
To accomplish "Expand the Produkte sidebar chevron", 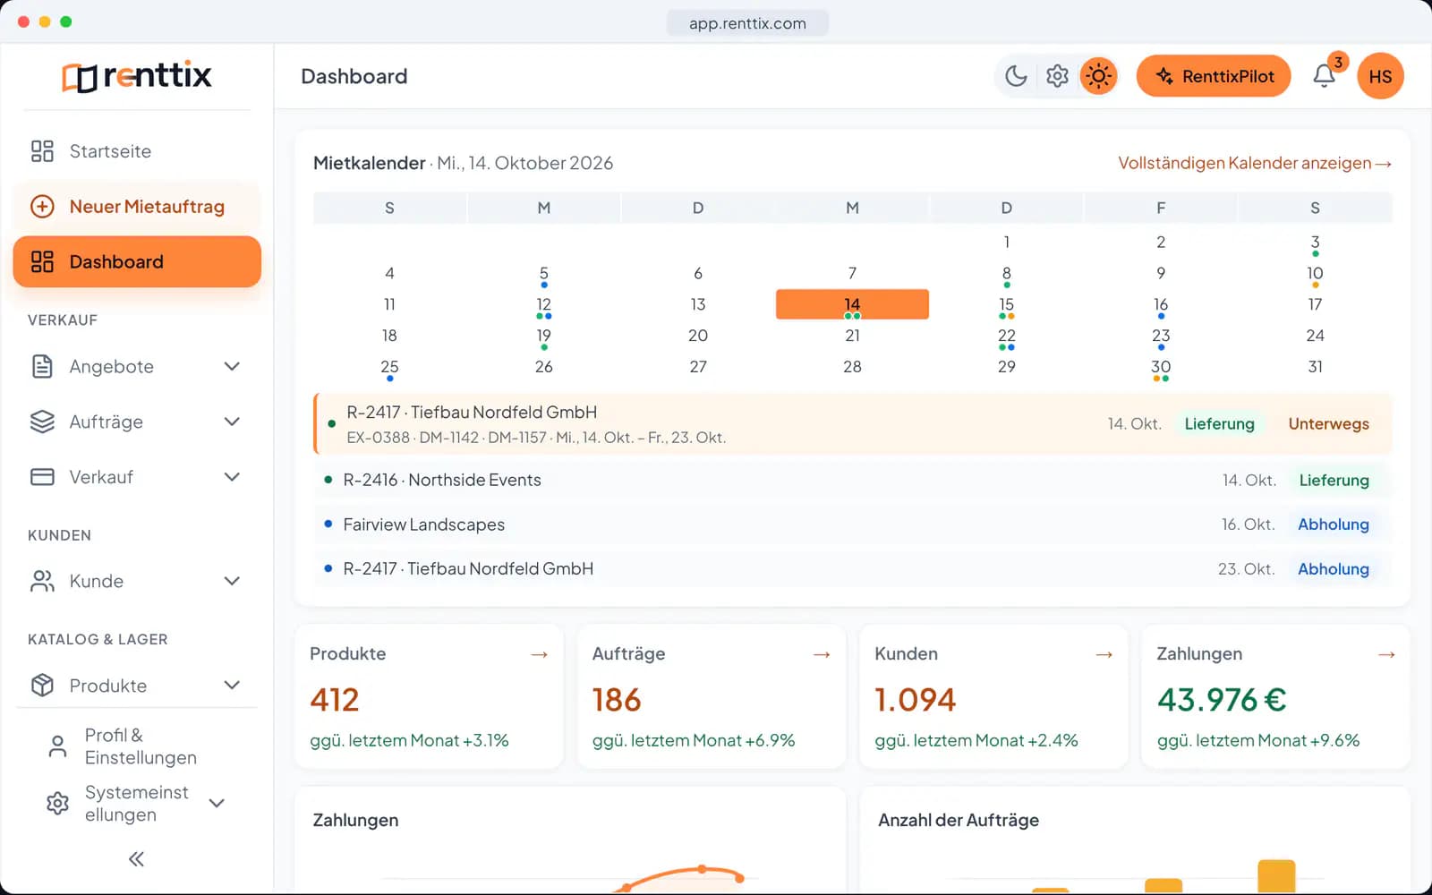I will (232, 686).
